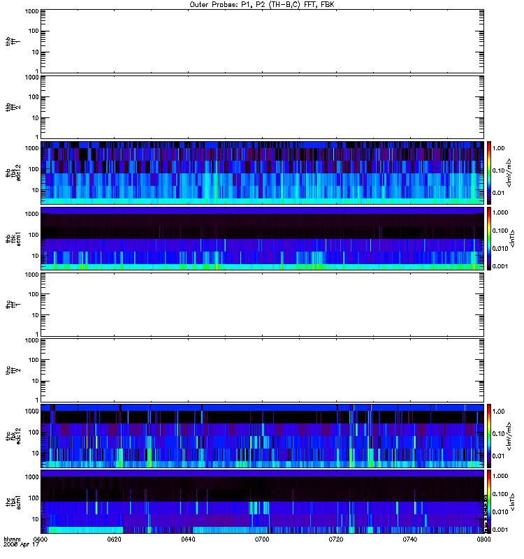Click the thc fbk edc12 color bar

click(x=489, y=436)
